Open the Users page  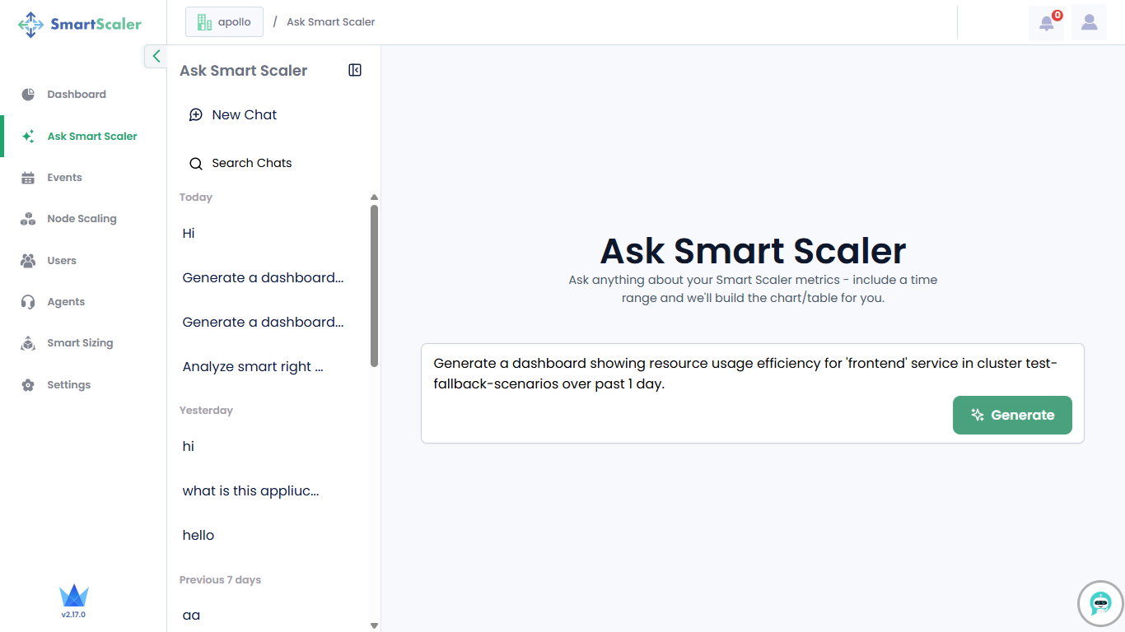click(x=62, y=261)
